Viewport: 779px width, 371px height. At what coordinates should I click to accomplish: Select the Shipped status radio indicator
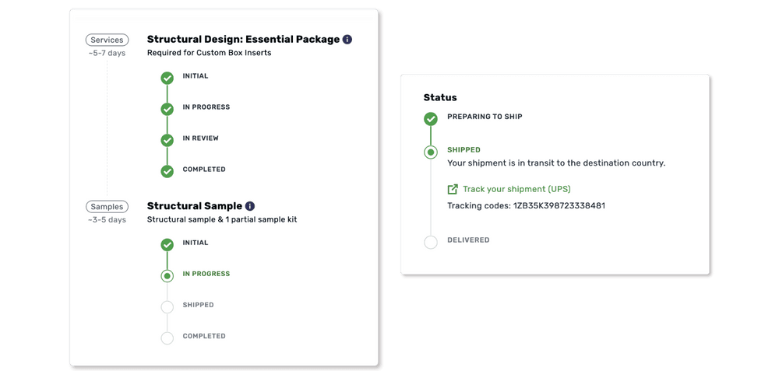pos(431,152)
